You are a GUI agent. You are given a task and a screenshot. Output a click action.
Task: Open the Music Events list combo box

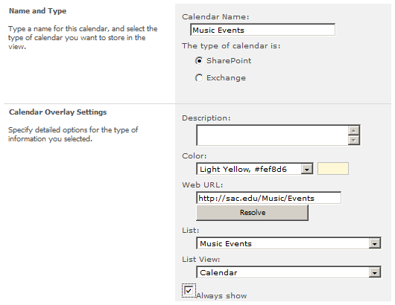click(x=288, y=243)
